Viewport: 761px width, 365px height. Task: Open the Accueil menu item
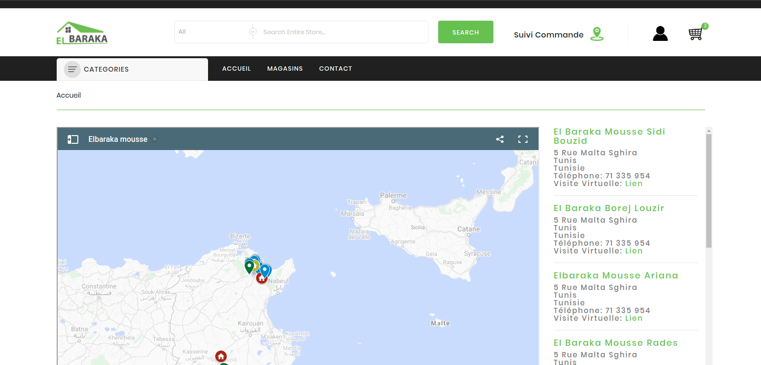pyautogui.click(x=236, y=69)
